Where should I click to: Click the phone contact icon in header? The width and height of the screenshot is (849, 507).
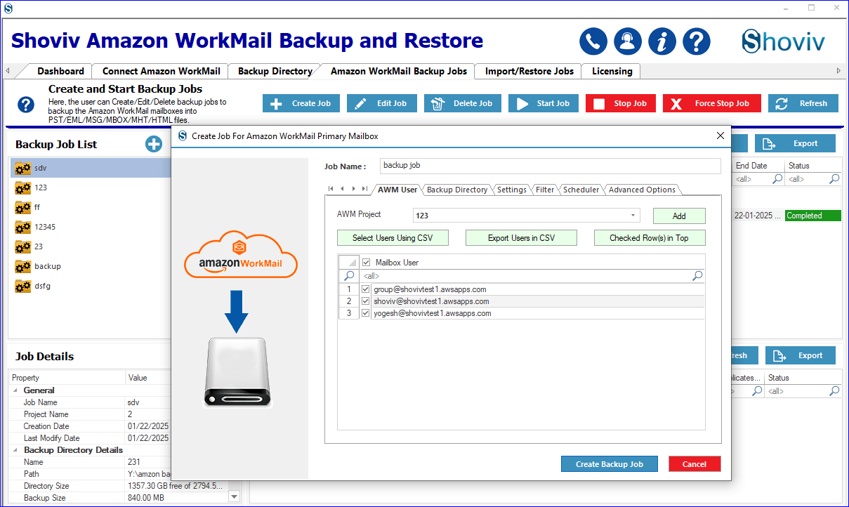(593, 41)
